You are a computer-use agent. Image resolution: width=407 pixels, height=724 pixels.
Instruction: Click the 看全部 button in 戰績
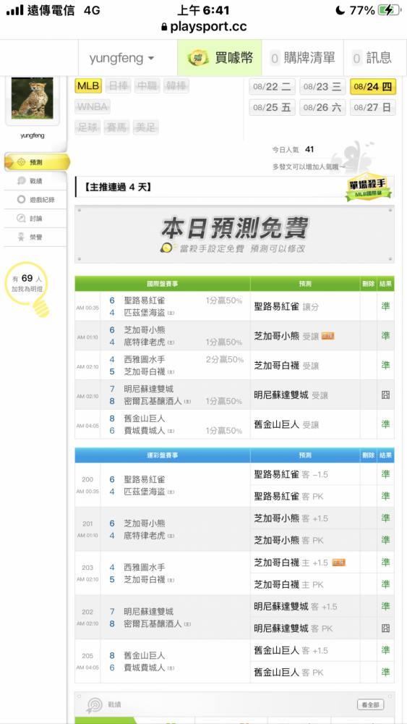click(371, 704)
